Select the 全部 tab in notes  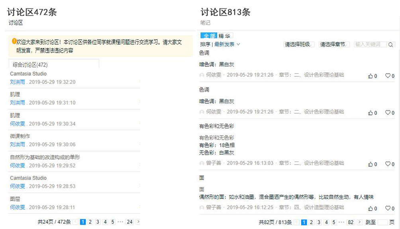point(209,36)
